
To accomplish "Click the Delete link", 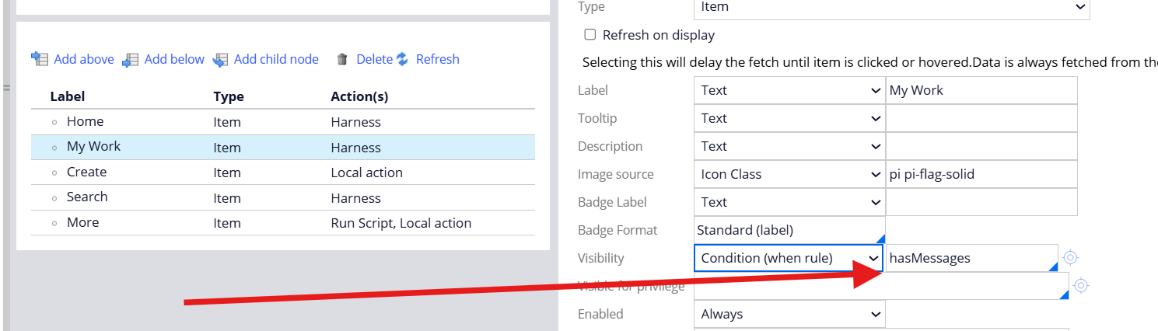I will coord(374,59).
